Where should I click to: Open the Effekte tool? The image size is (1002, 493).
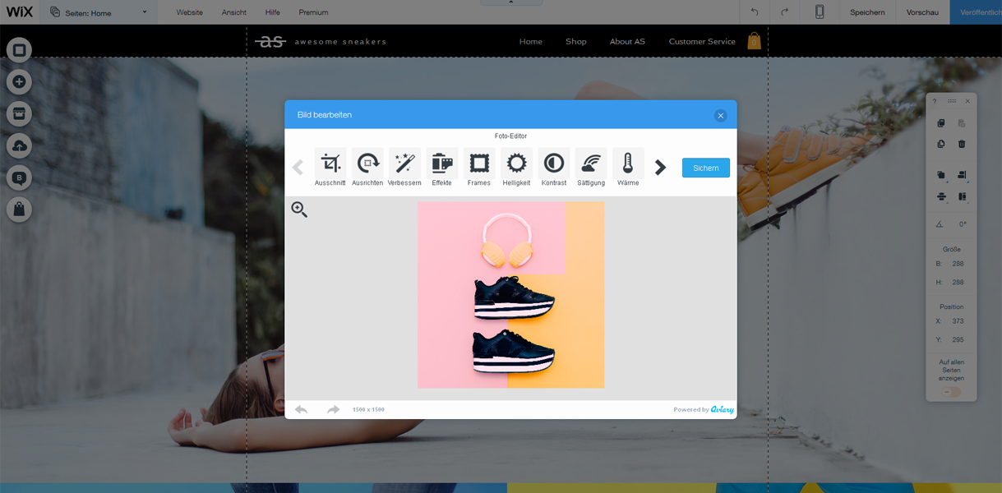(x=441, y=164)
